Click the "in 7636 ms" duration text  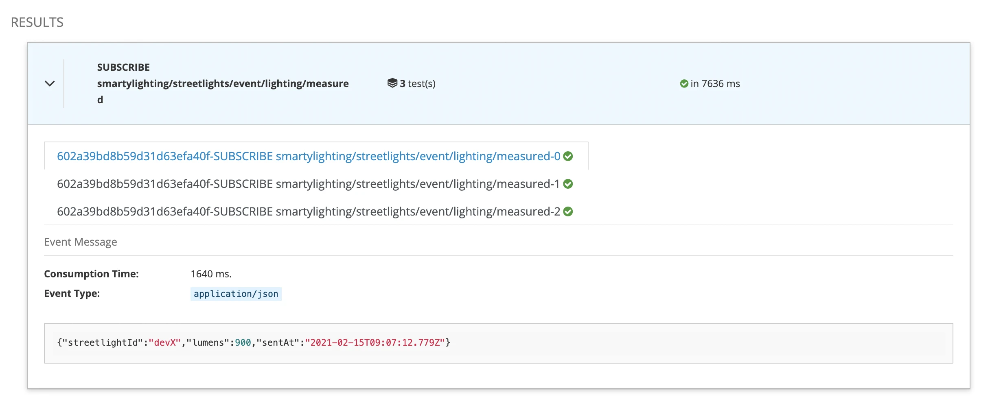[x=715, y=84]
